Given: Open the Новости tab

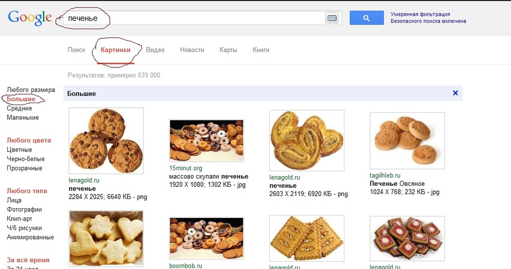Looking at the screenshot, I should click(192, 50).
